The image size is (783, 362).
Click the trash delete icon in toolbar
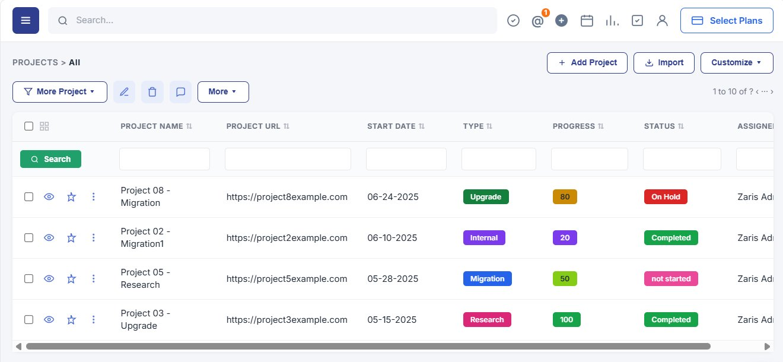point(152,92)
